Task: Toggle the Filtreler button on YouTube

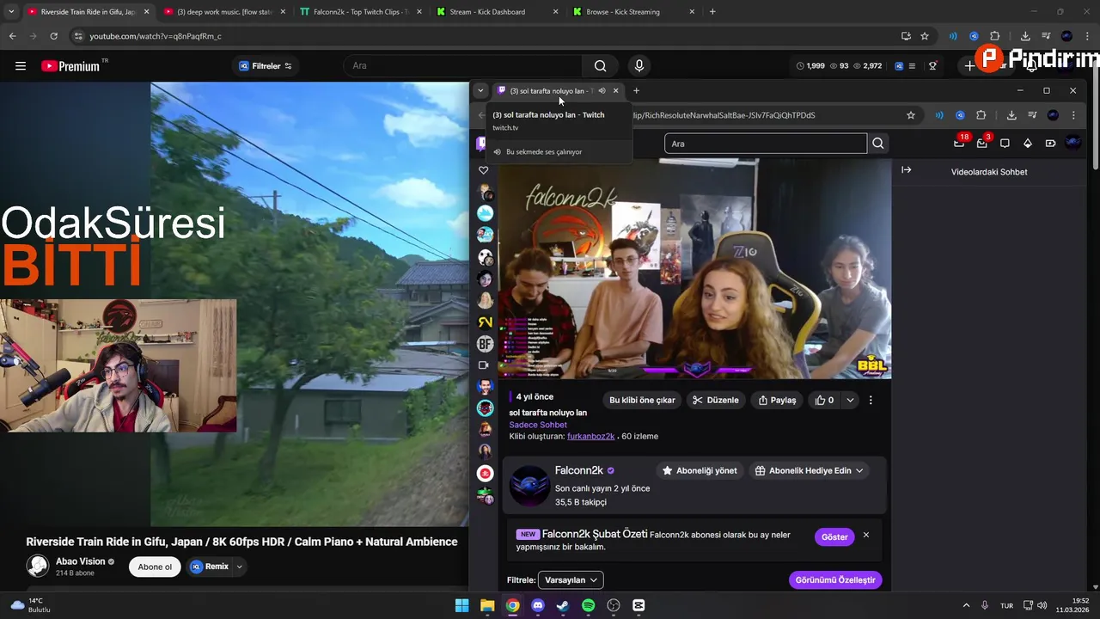Action: [x=266, y=66]
